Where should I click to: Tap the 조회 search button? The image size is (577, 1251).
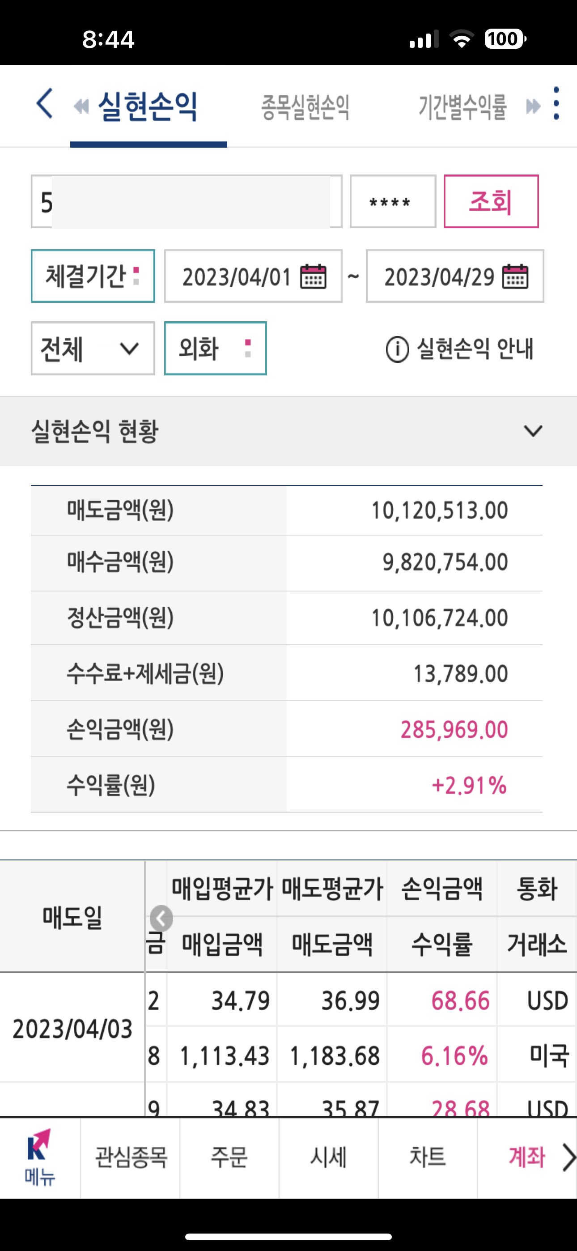pos(491,201)
